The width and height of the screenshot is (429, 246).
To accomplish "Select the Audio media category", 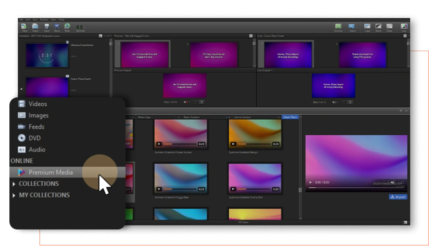I will [x=37, y=150].
